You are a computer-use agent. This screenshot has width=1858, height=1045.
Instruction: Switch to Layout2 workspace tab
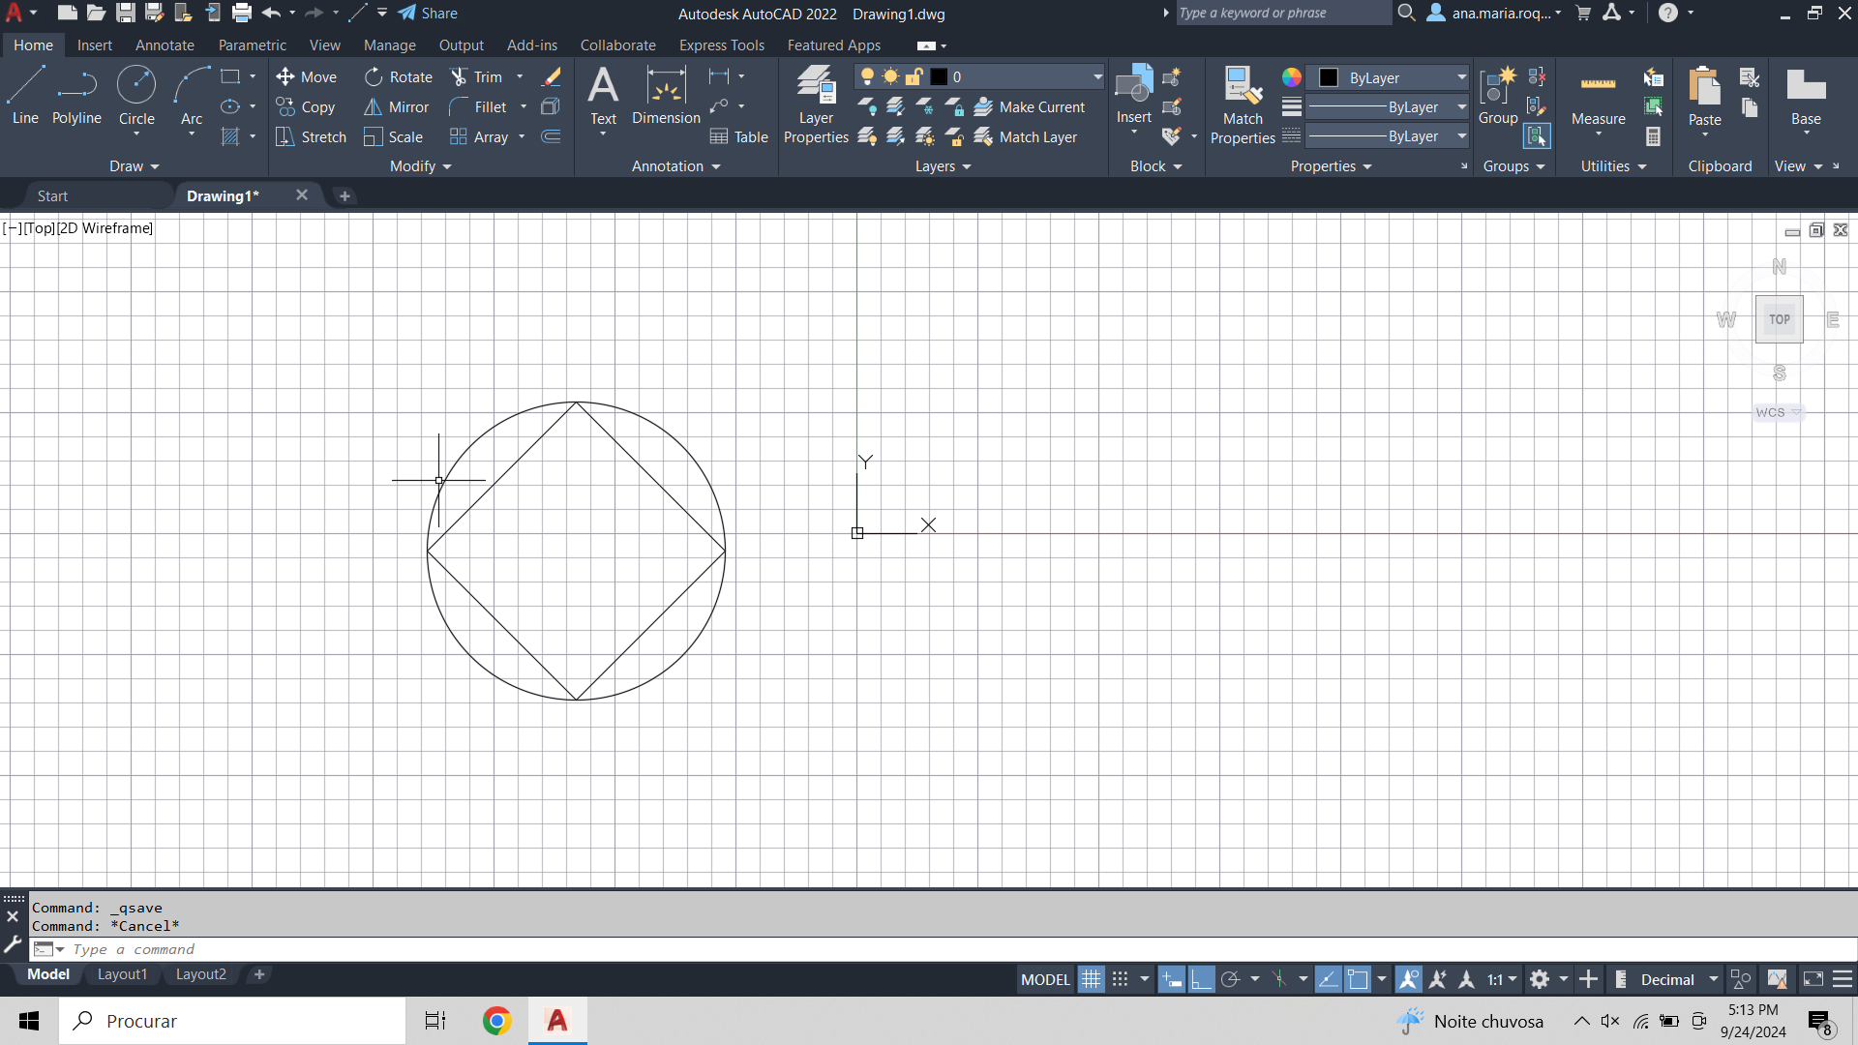(199, 973)
